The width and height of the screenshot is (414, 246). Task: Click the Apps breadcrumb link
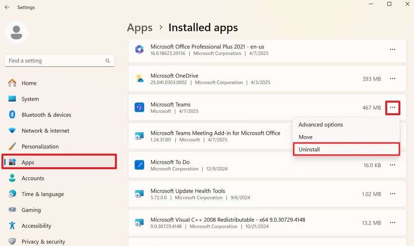pyautogui.click(x=140, y=28)
